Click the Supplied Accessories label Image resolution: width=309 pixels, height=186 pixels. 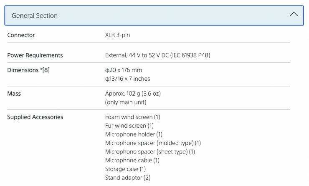[35, 117]
